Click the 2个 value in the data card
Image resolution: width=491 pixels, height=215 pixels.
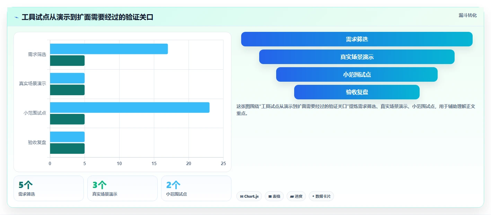[x=173, y=185]
